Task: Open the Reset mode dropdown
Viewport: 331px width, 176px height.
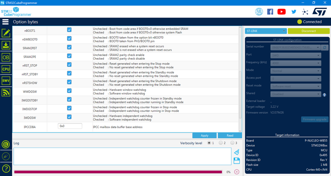Action: [x=296, y=86]
